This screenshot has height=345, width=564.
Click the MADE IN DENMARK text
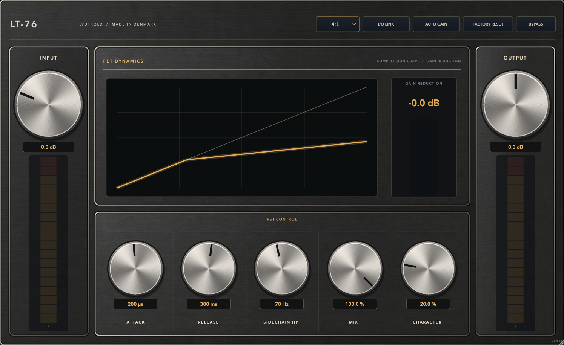pos(134,24)
